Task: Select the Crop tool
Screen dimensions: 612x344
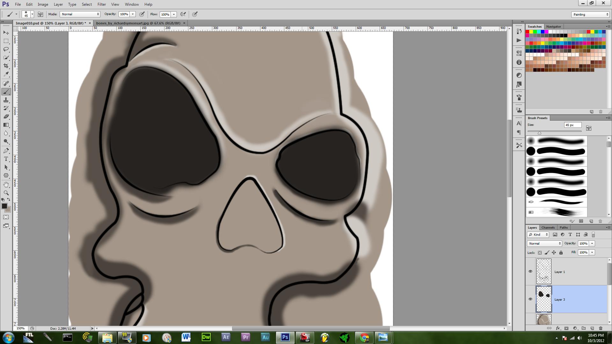Action: click(x=6, y=66)
